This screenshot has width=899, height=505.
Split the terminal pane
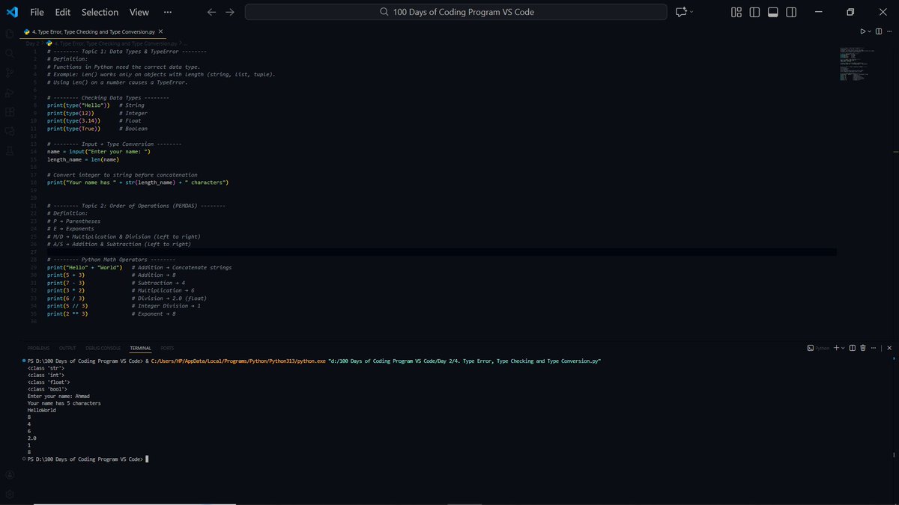(x=852, y=348)
